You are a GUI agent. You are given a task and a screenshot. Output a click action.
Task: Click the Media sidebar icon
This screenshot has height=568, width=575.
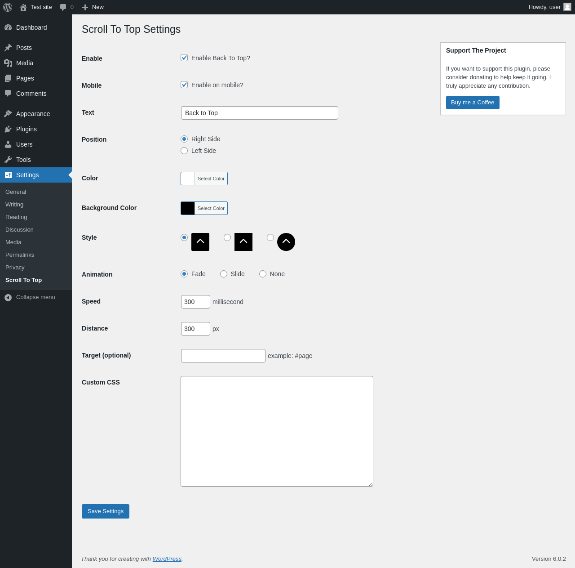pyautogui.click(x=8, y=63)
